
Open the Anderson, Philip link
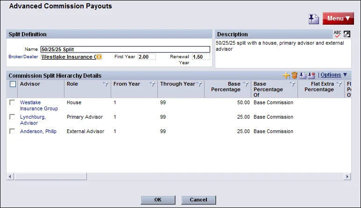point(38,131)
